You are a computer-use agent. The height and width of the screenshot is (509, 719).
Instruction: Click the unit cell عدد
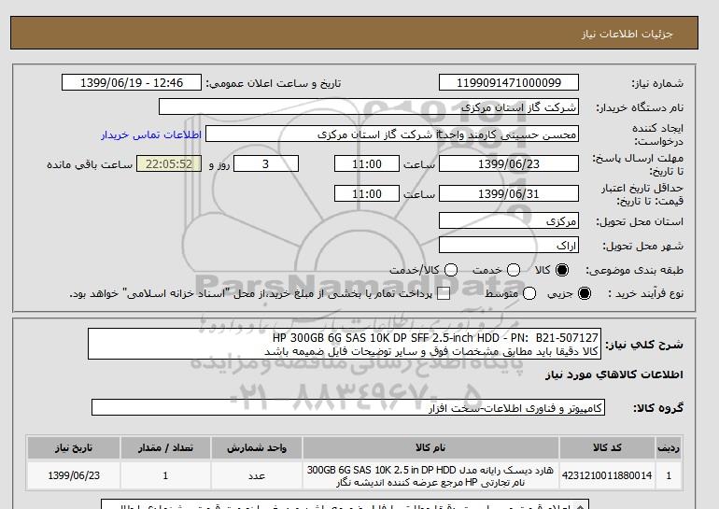(257, 476)
